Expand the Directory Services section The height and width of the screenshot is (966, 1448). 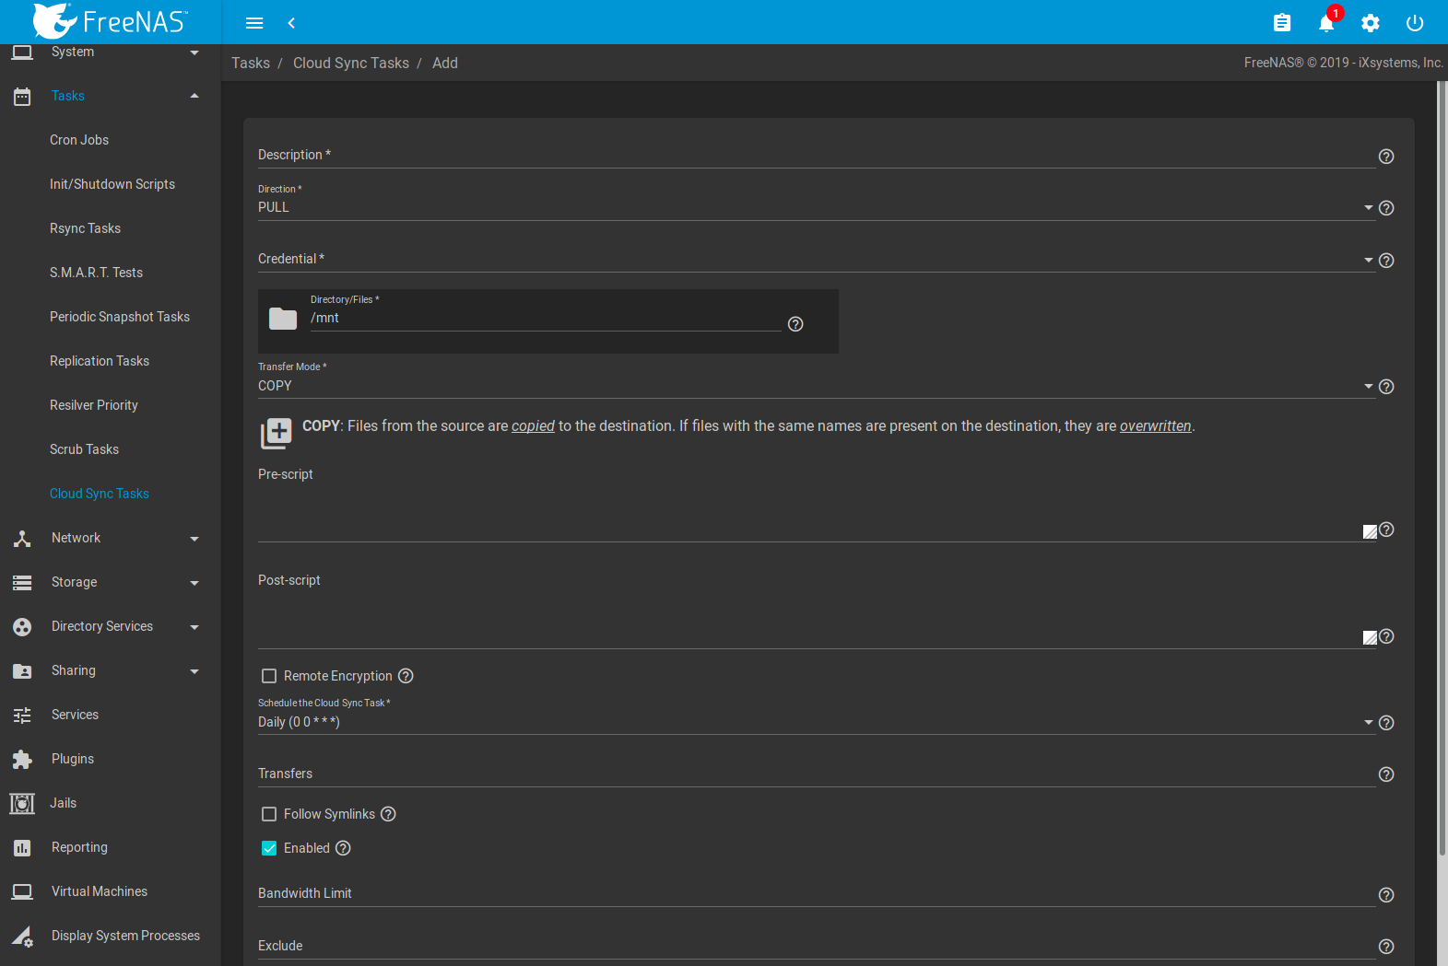194,627
